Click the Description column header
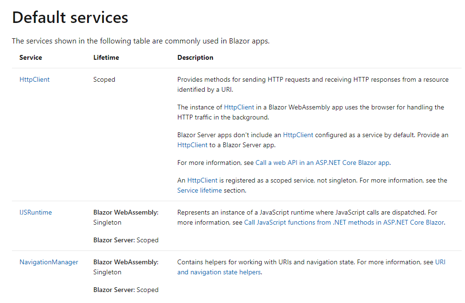 pos(195,58)
